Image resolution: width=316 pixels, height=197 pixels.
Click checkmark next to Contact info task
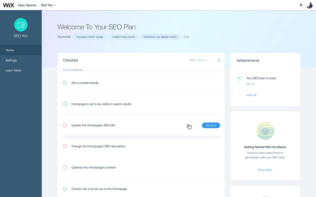tap(65, 189)
